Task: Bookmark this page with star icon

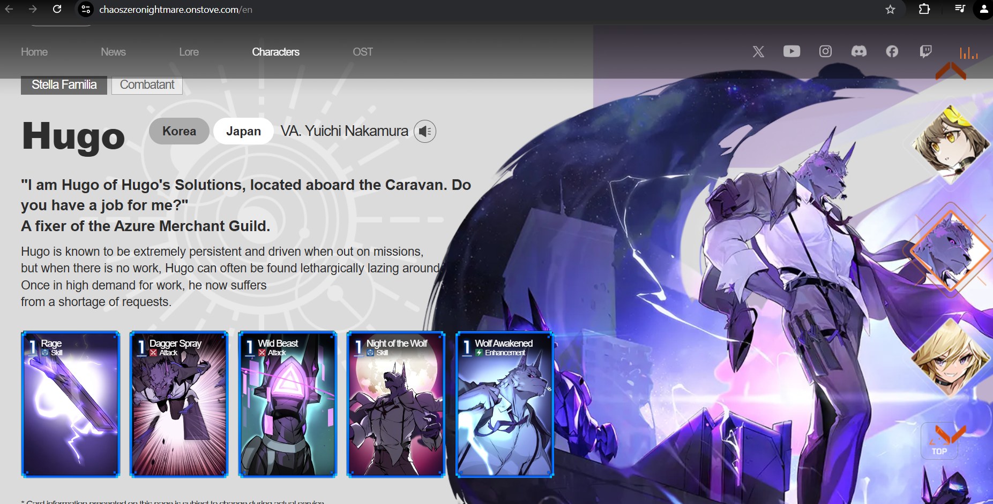Action: tap(890, 10)
